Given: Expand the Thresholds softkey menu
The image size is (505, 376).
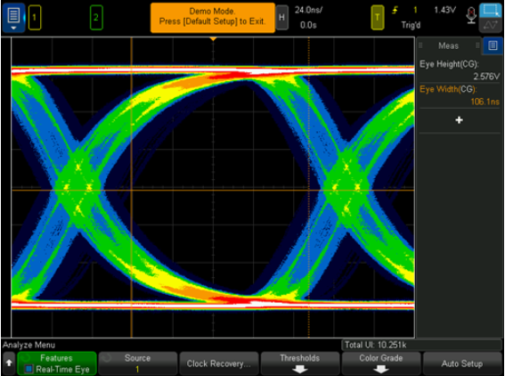Looking at the screenshot, I should (299, 364).
